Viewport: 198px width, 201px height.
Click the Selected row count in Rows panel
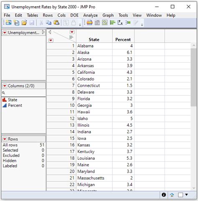[x=43, y=150]
